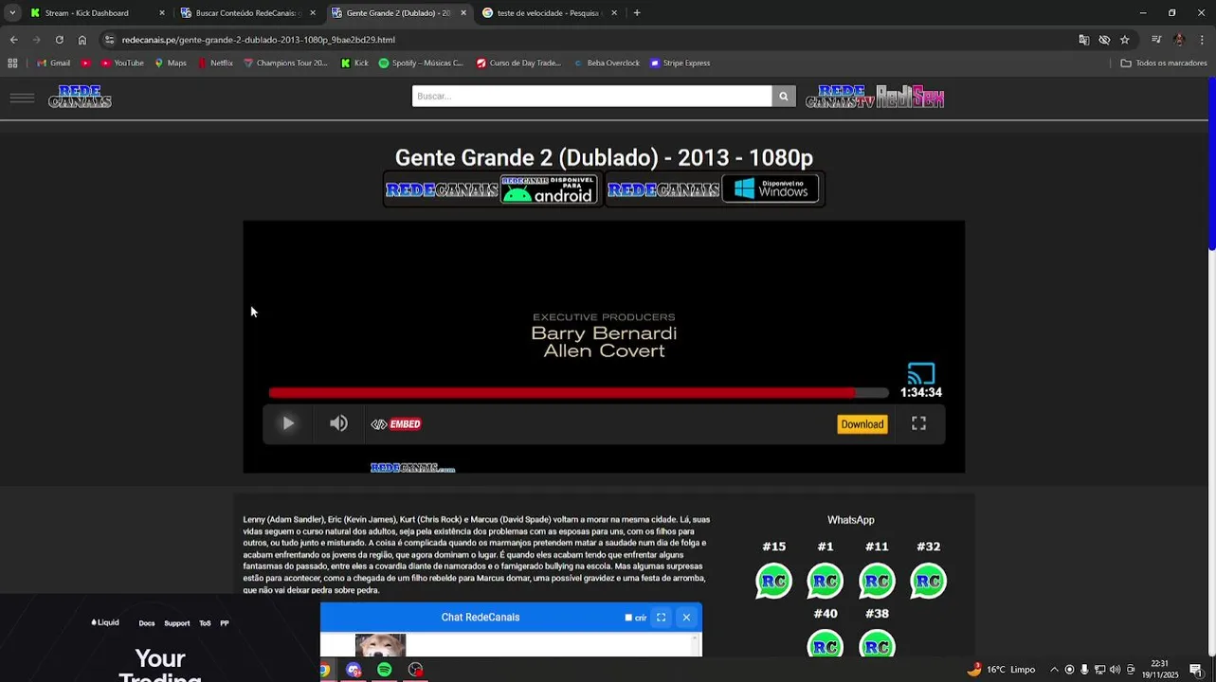
Task: Open Support link in Liquid overlay
Action: point(177,623)
